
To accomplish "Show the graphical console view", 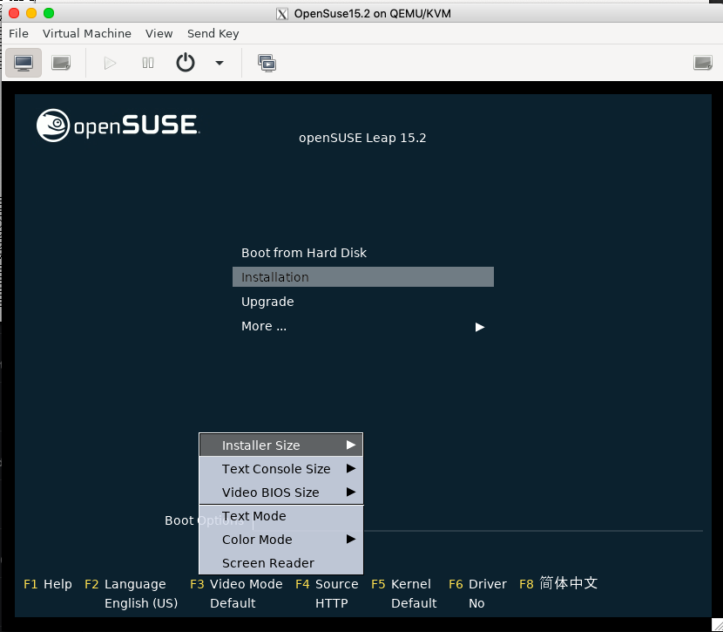I will pos(24,63).
